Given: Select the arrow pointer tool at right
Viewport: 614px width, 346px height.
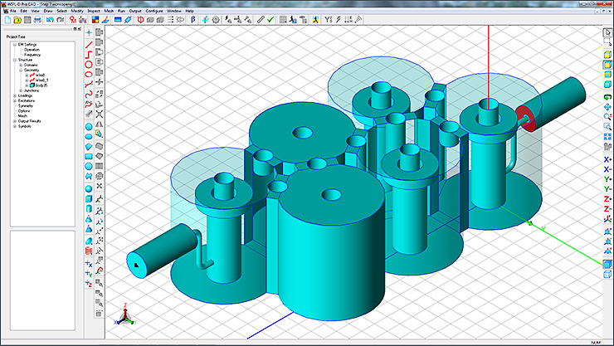Looking at the screenshot, I should coord(607,32).
